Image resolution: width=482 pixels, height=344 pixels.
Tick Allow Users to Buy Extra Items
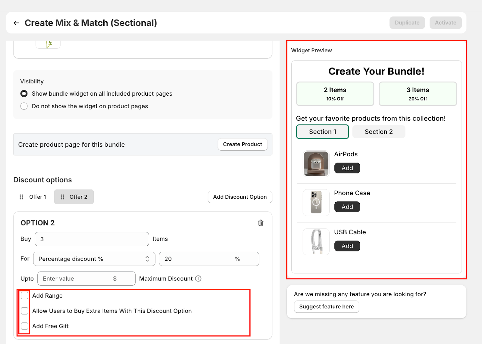pyautogui.click(x=25, y=311)
